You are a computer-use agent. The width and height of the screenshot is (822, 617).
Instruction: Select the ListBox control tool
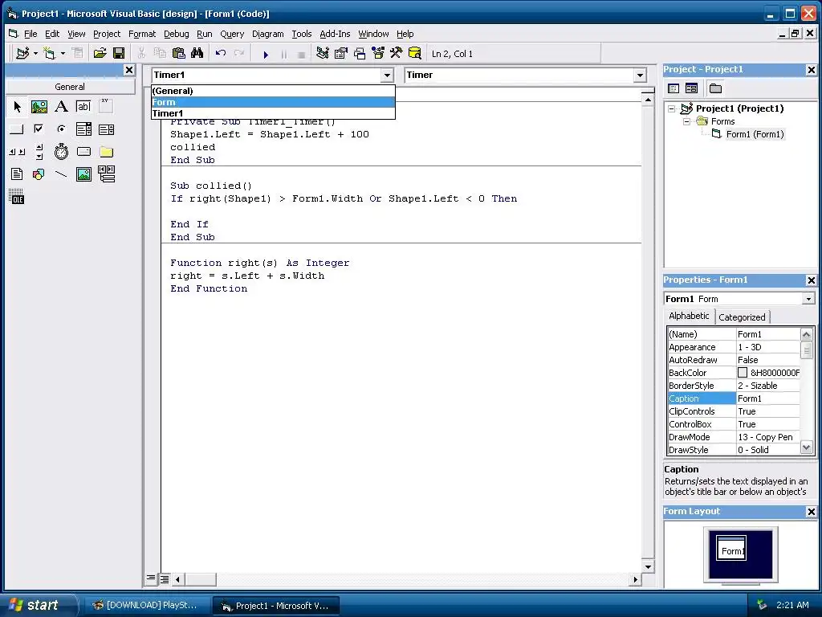pyautogui.click(x=106, y=129)
